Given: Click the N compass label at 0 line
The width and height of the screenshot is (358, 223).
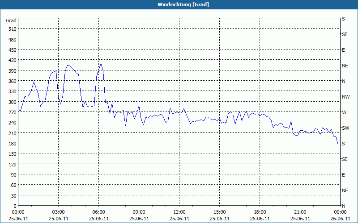Looking at the screenshot, I should 343,206.
